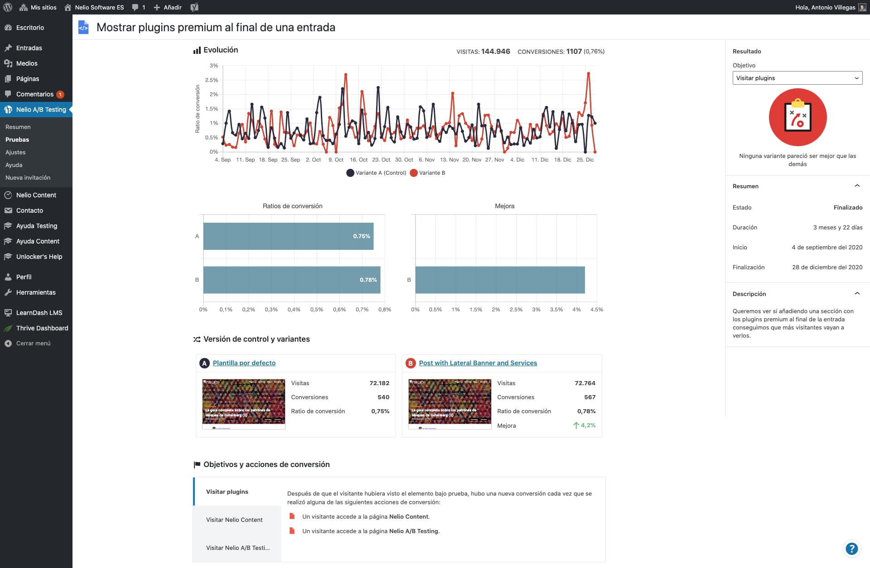Open the Entradas section
Viewport: 870px width, 568px height.
coord(36,48)
